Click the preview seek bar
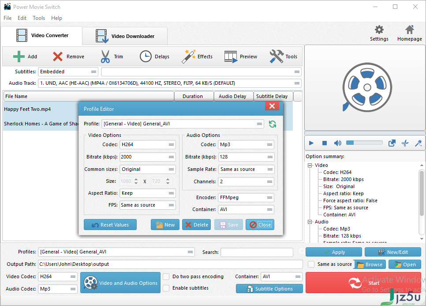Screen dimensions: 426x306 click(364, 133)
